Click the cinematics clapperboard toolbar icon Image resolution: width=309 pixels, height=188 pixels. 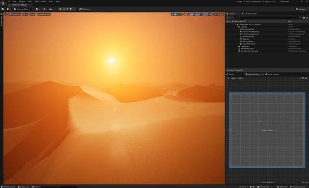pos(51,9)
